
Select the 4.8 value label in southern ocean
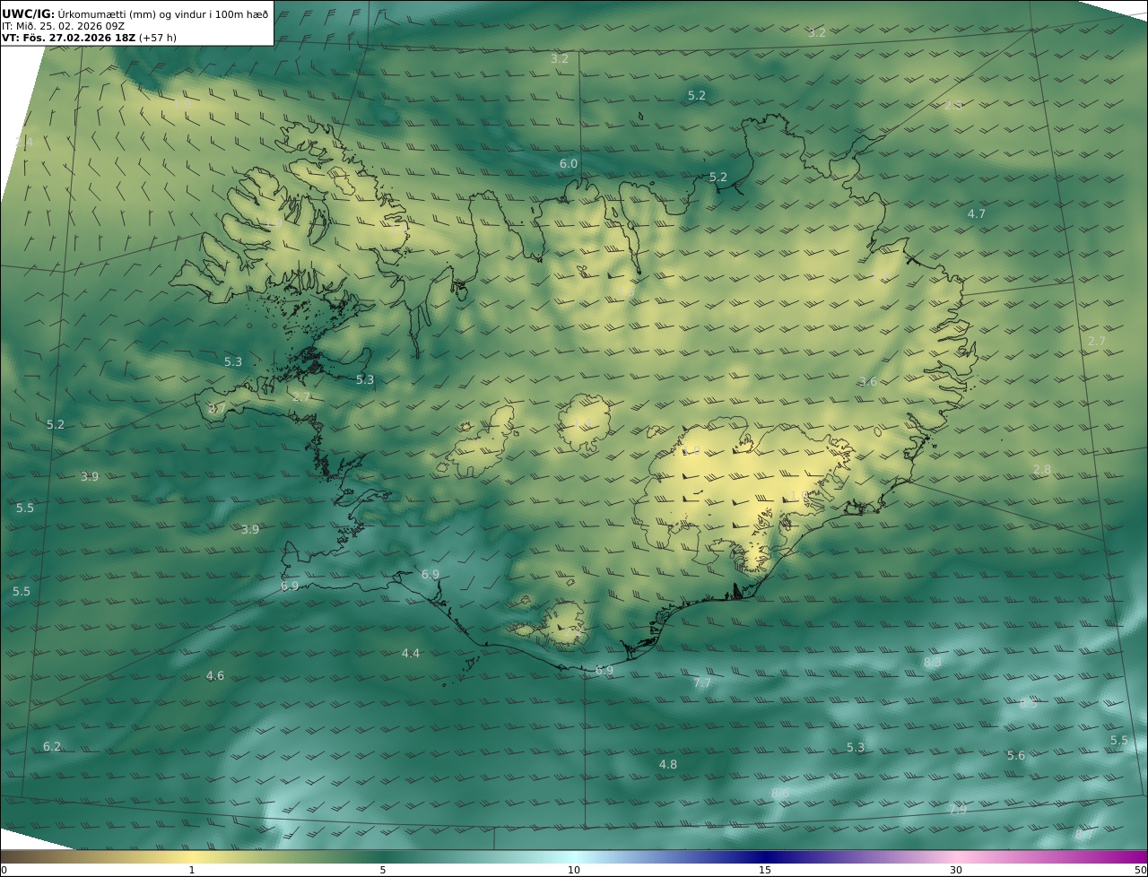667,765
